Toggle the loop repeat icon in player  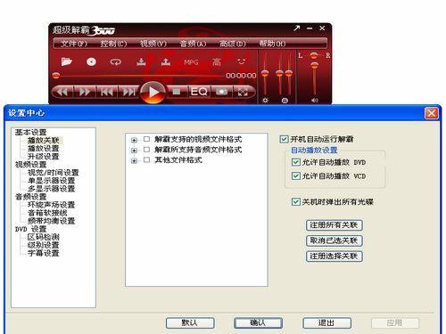[116, 62]
